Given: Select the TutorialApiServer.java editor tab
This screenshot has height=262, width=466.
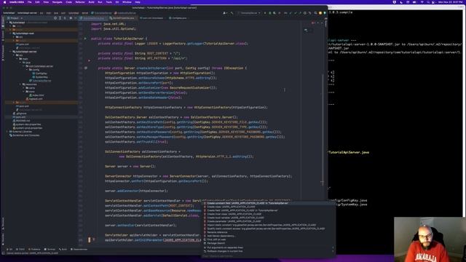Looking at the screenshot, I should coord(93,18).
